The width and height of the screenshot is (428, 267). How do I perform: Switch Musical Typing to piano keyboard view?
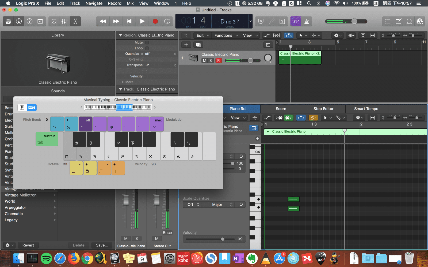[x=22, y=108]
